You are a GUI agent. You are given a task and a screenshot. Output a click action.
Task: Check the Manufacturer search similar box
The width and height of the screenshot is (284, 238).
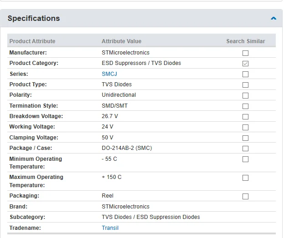tap(245, 53)
